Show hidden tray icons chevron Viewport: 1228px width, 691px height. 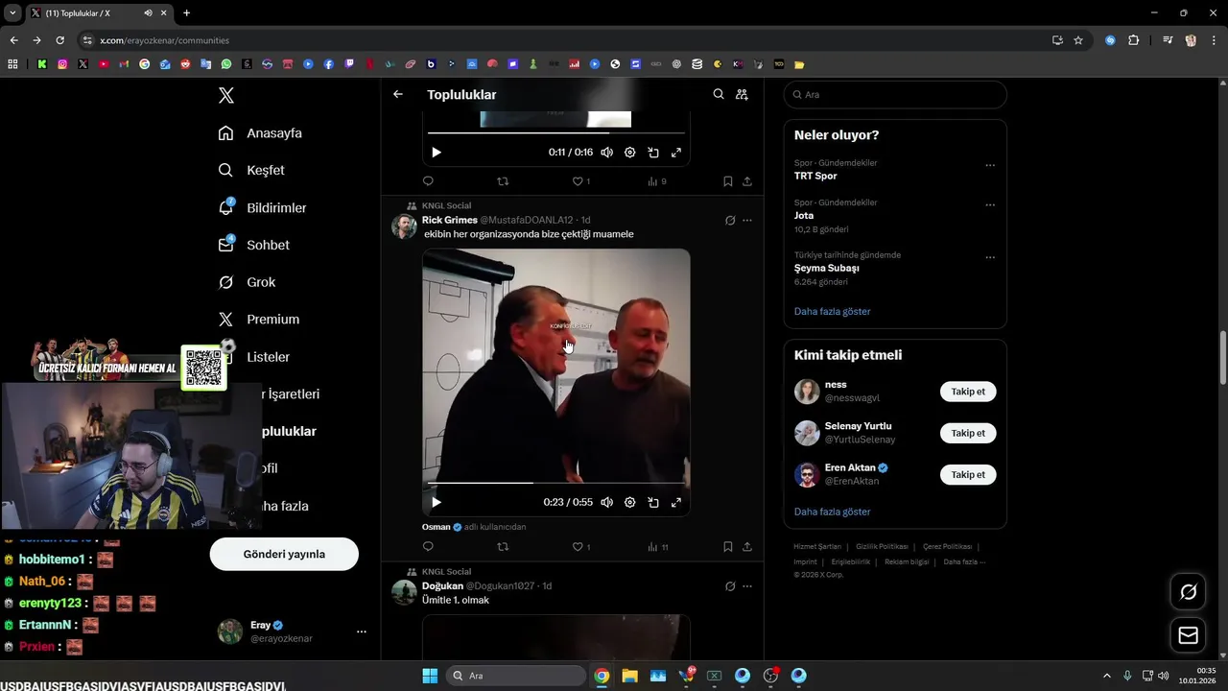pyautogui.click(x=1106, y=676)
